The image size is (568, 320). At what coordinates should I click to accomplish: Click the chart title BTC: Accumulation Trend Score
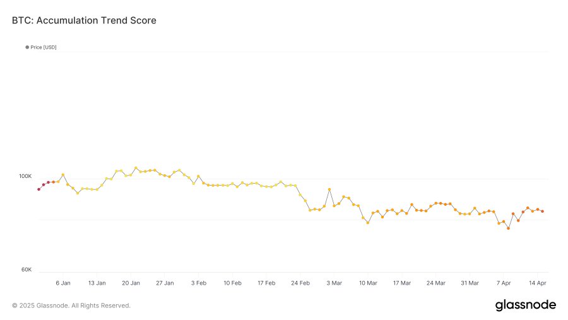click(84, 21)
